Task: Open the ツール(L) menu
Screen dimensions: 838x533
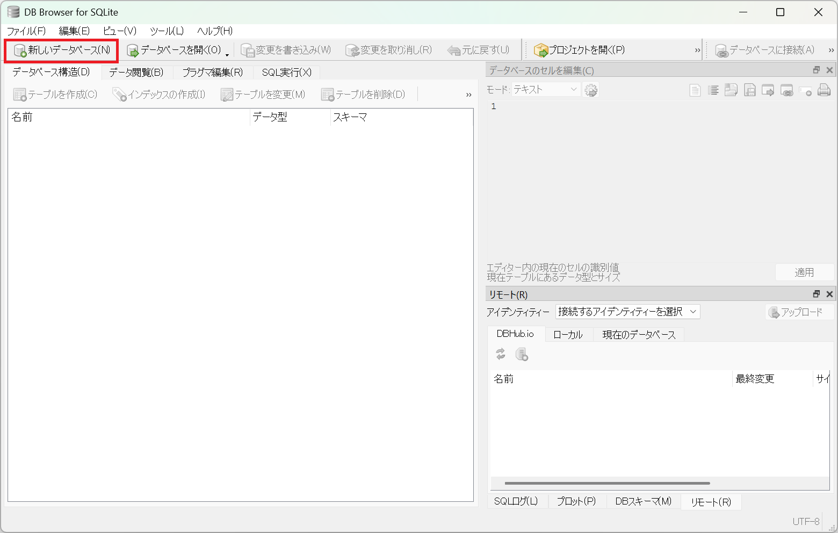Action: (x=167, y=31)
